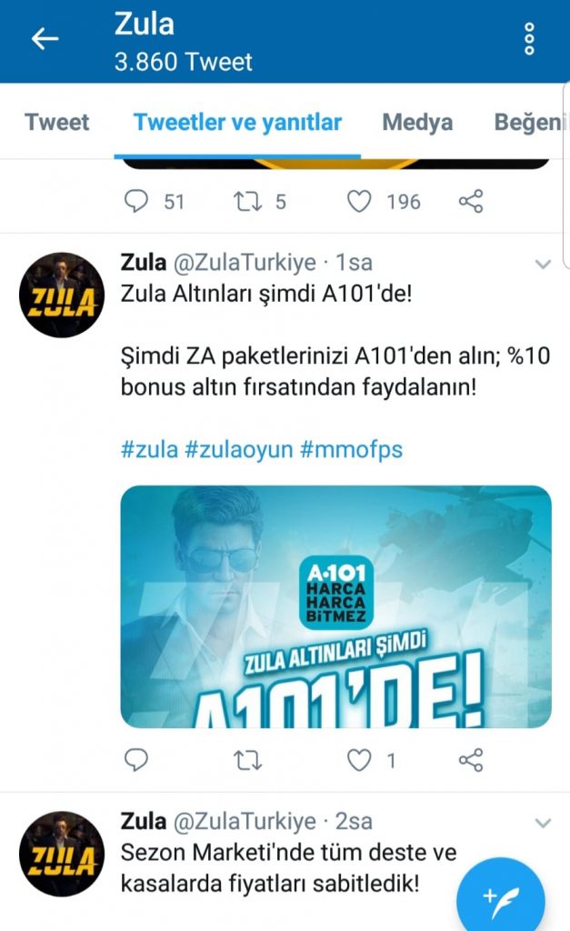This screenshot has width=570, height=931.
Task: Compose new tweet with floating feather button
Action: tap(501, 895)
